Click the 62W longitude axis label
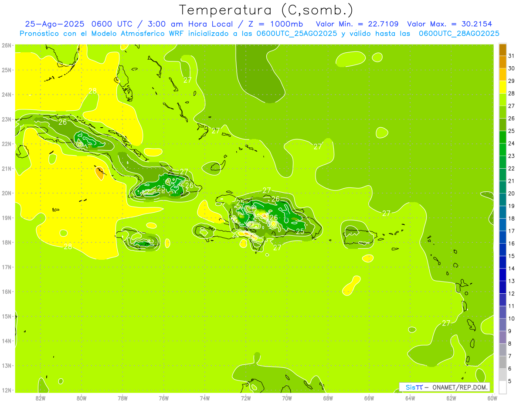This screenshot has width=523, height=404. [451, 398]
